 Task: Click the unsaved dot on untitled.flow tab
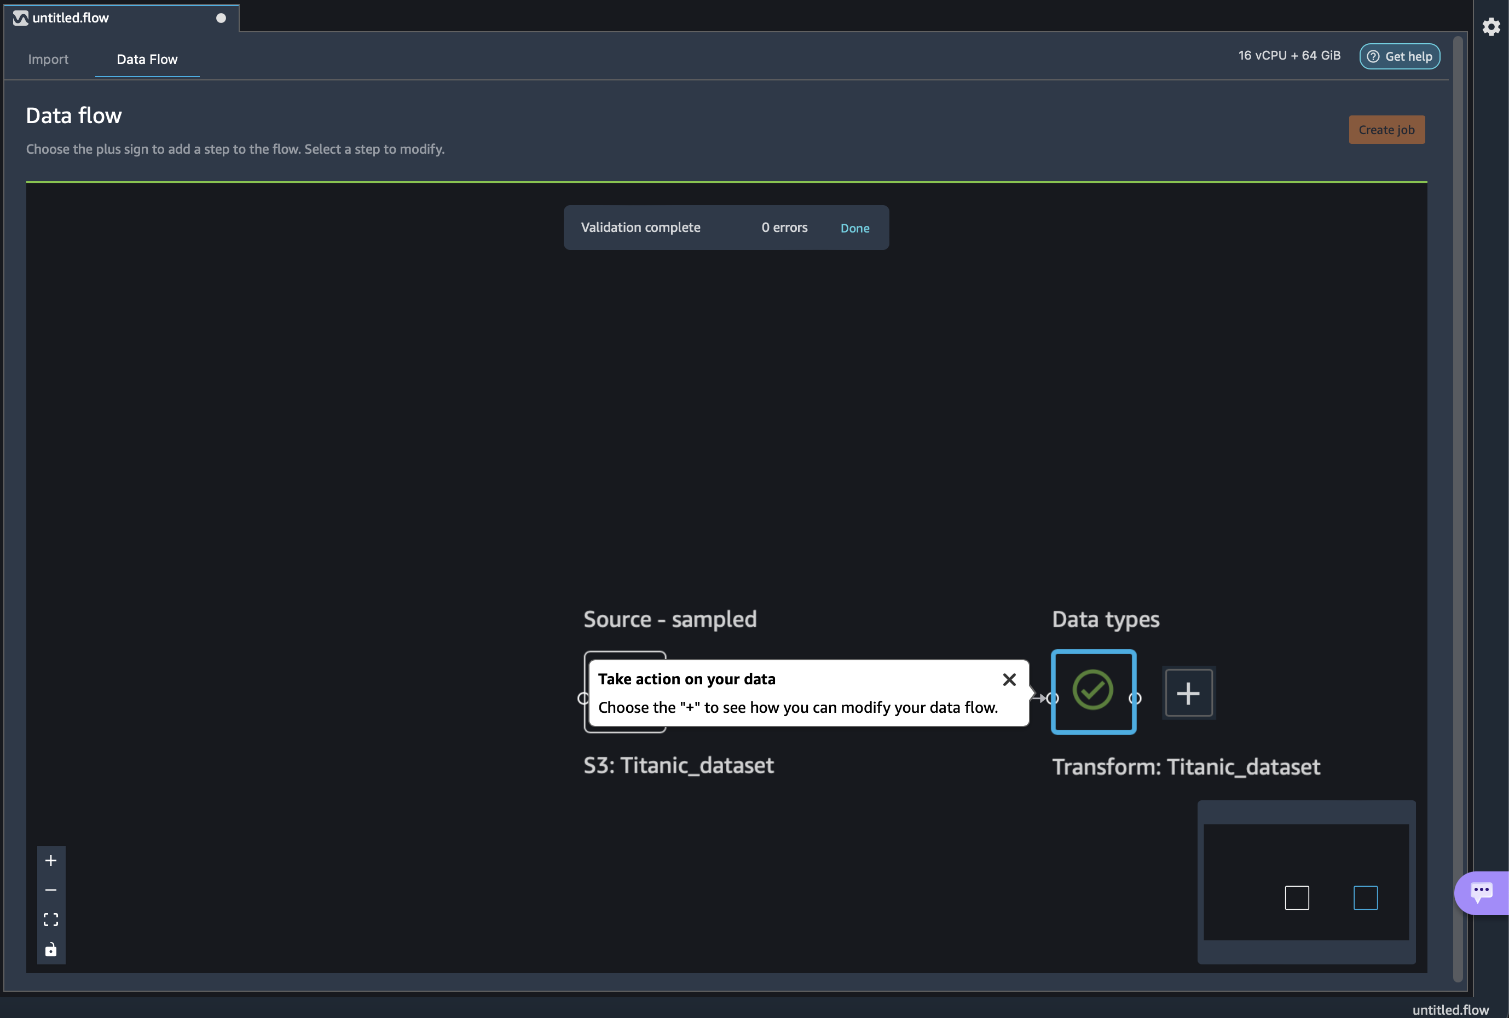[221, 18]
